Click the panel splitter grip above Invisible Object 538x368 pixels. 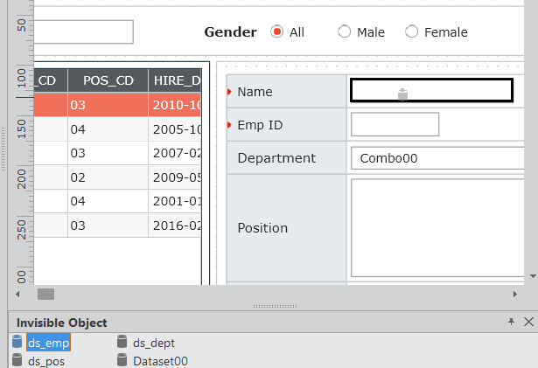pyautogui.click(x=276, y=306)
